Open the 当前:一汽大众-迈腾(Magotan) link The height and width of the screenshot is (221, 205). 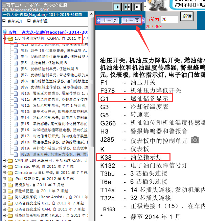48,32
